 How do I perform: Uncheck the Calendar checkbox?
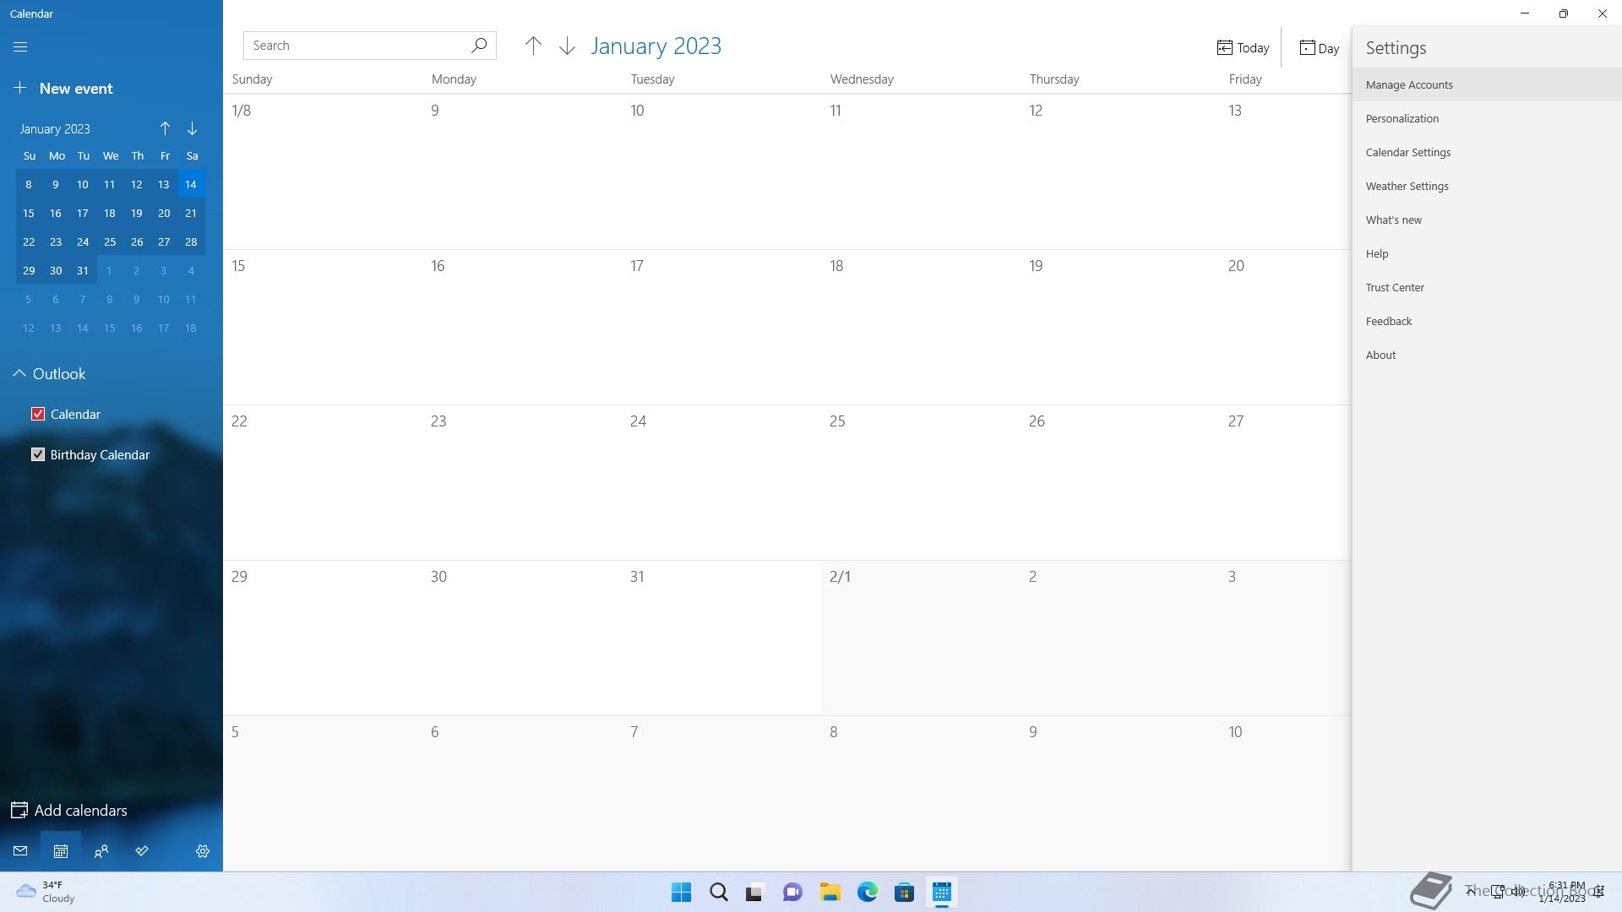point(38,414)
